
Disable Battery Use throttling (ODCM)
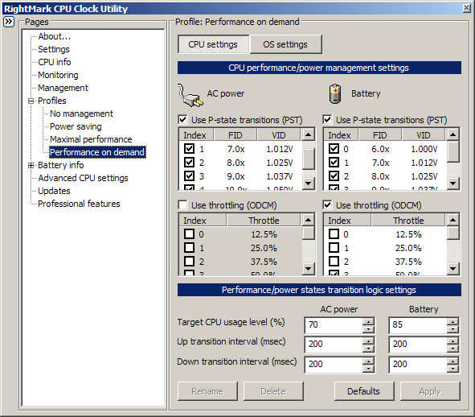pos(327,205)
